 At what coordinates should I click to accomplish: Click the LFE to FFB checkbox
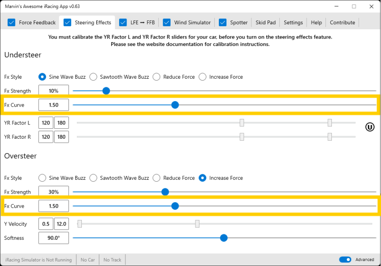[124, 22]
